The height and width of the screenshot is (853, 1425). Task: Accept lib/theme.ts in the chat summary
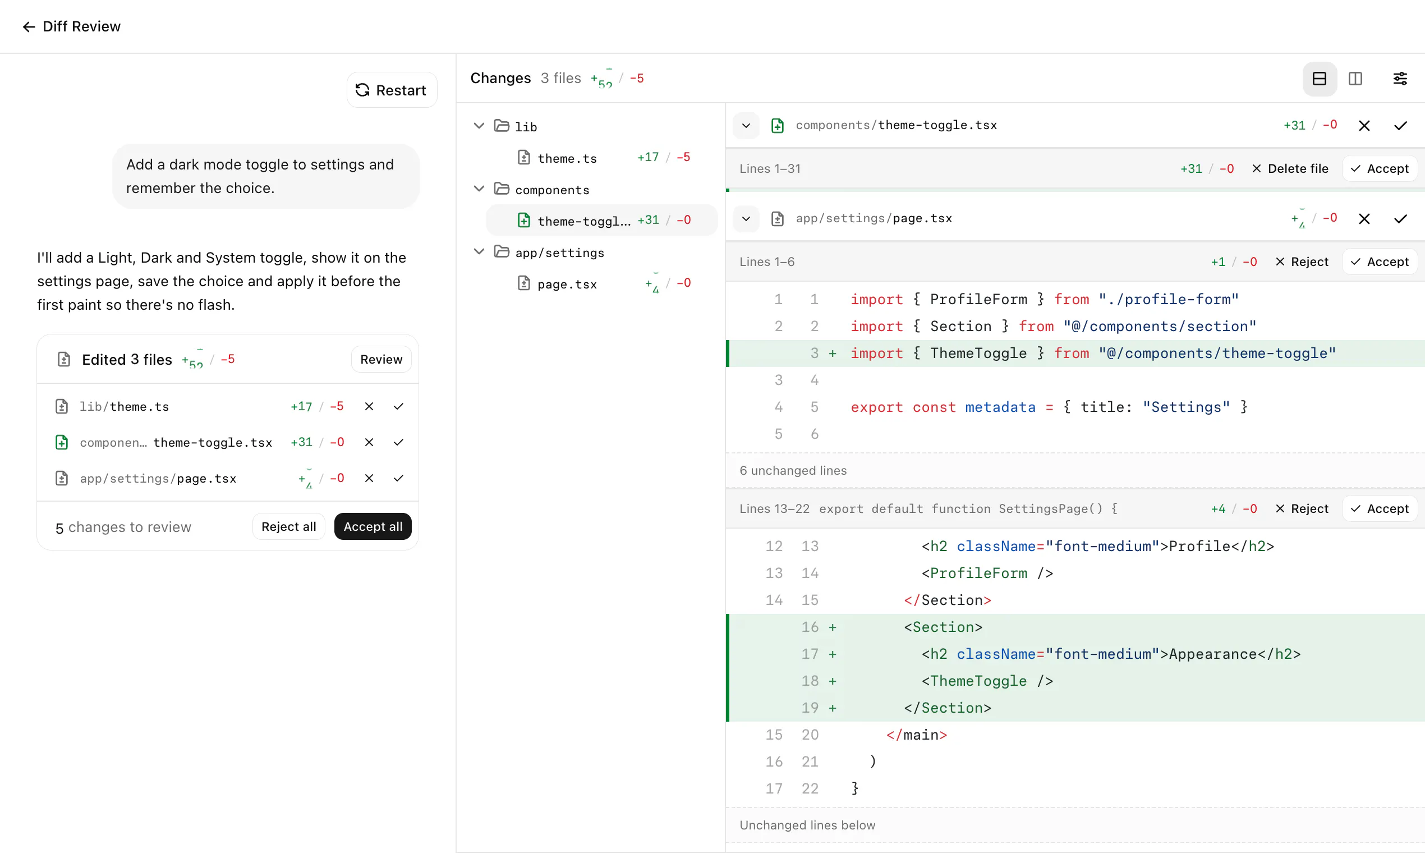398,406
